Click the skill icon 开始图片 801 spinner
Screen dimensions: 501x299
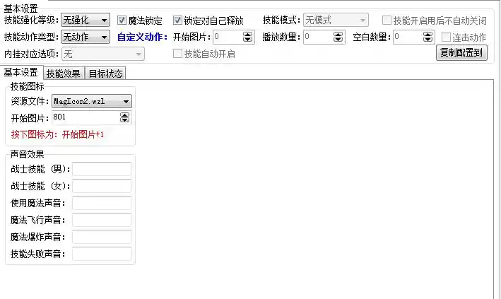pyautogui.click(x=124, y=117)
